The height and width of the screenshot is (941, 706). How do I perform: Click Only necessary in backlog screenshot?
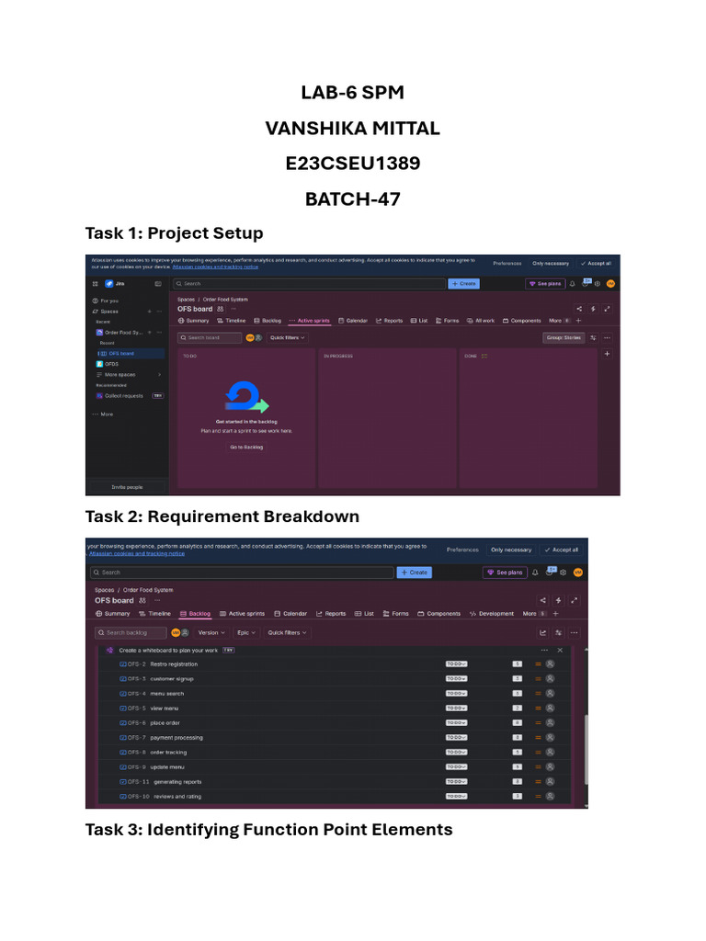[x=511, y=550]
